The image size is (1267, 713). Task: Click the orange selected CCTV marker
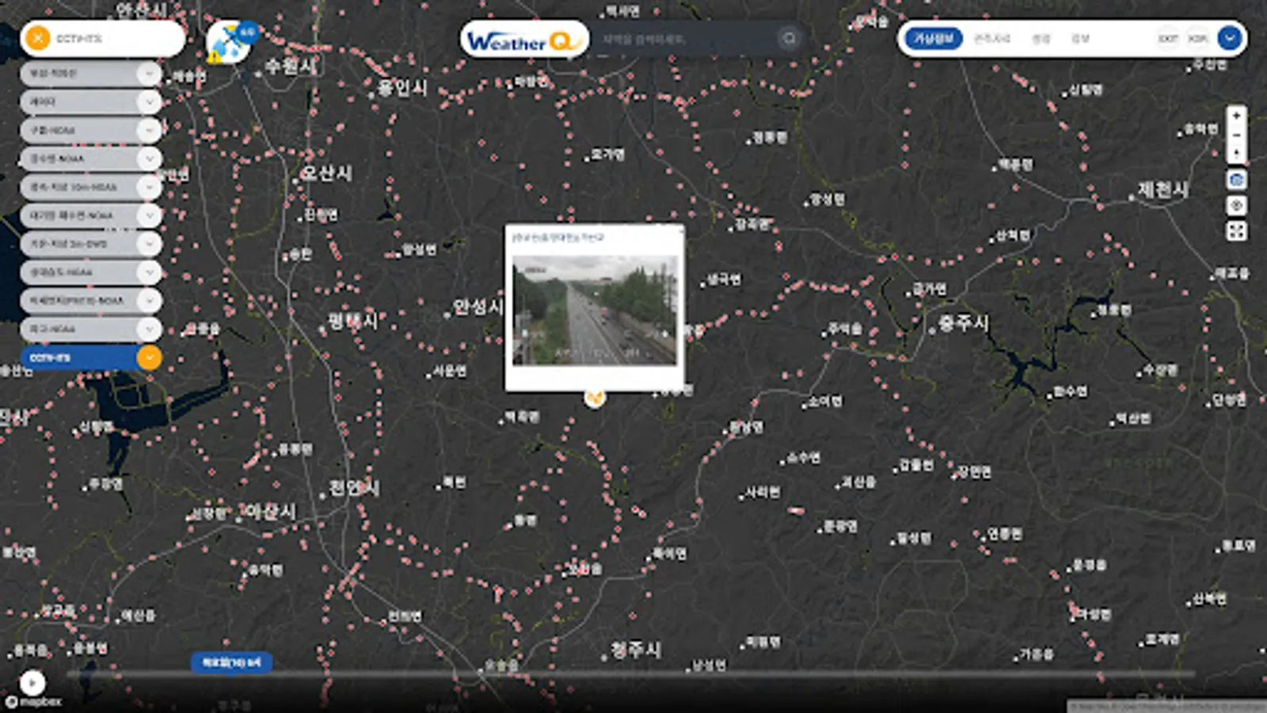point(595,397)
